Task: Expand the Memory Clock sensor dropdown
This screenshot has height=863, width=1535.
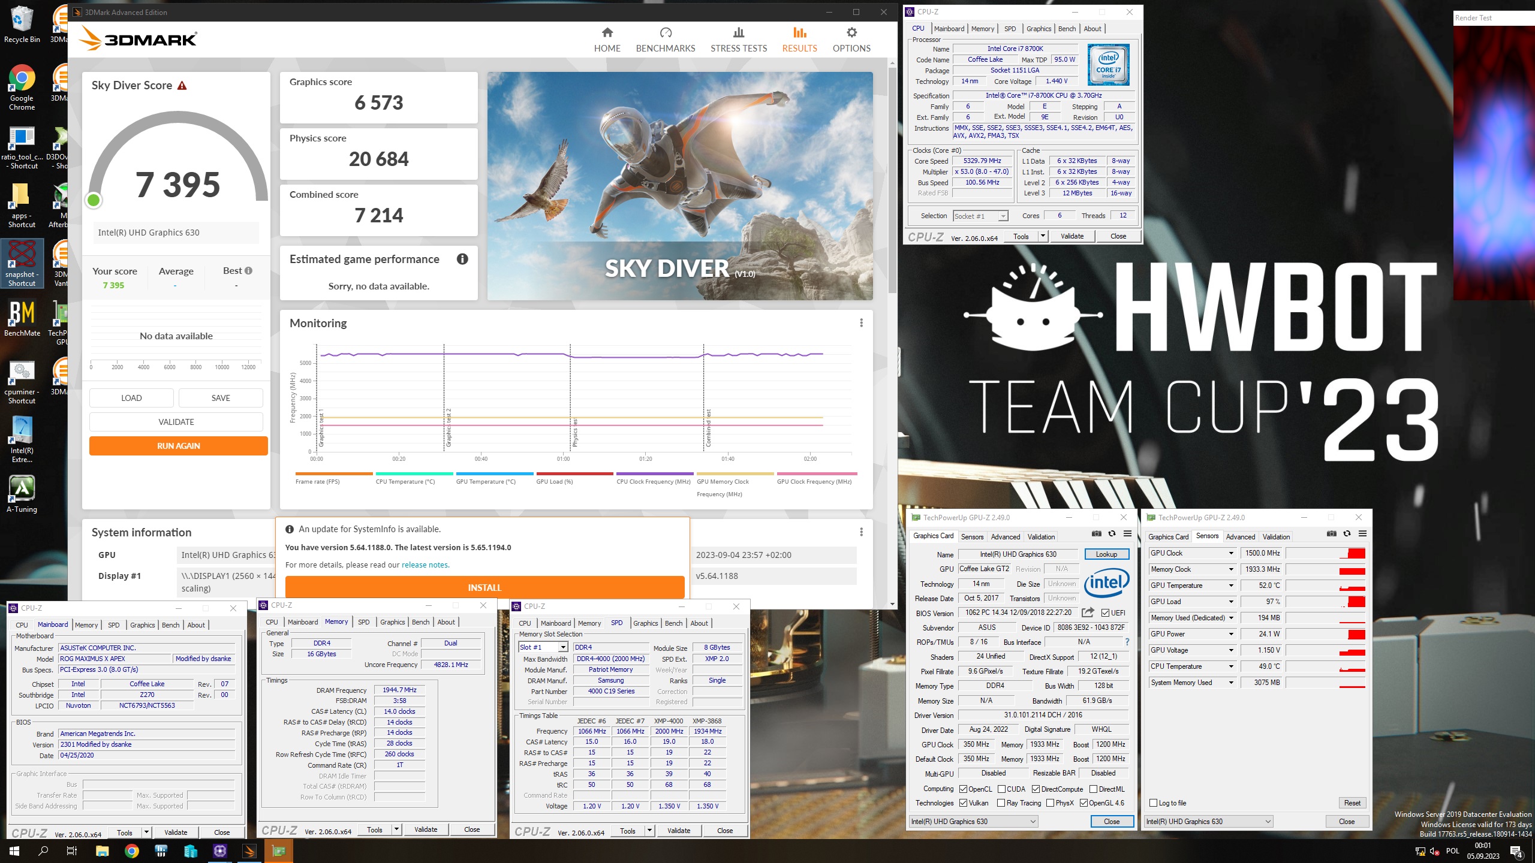Action: pos(1231,569)
